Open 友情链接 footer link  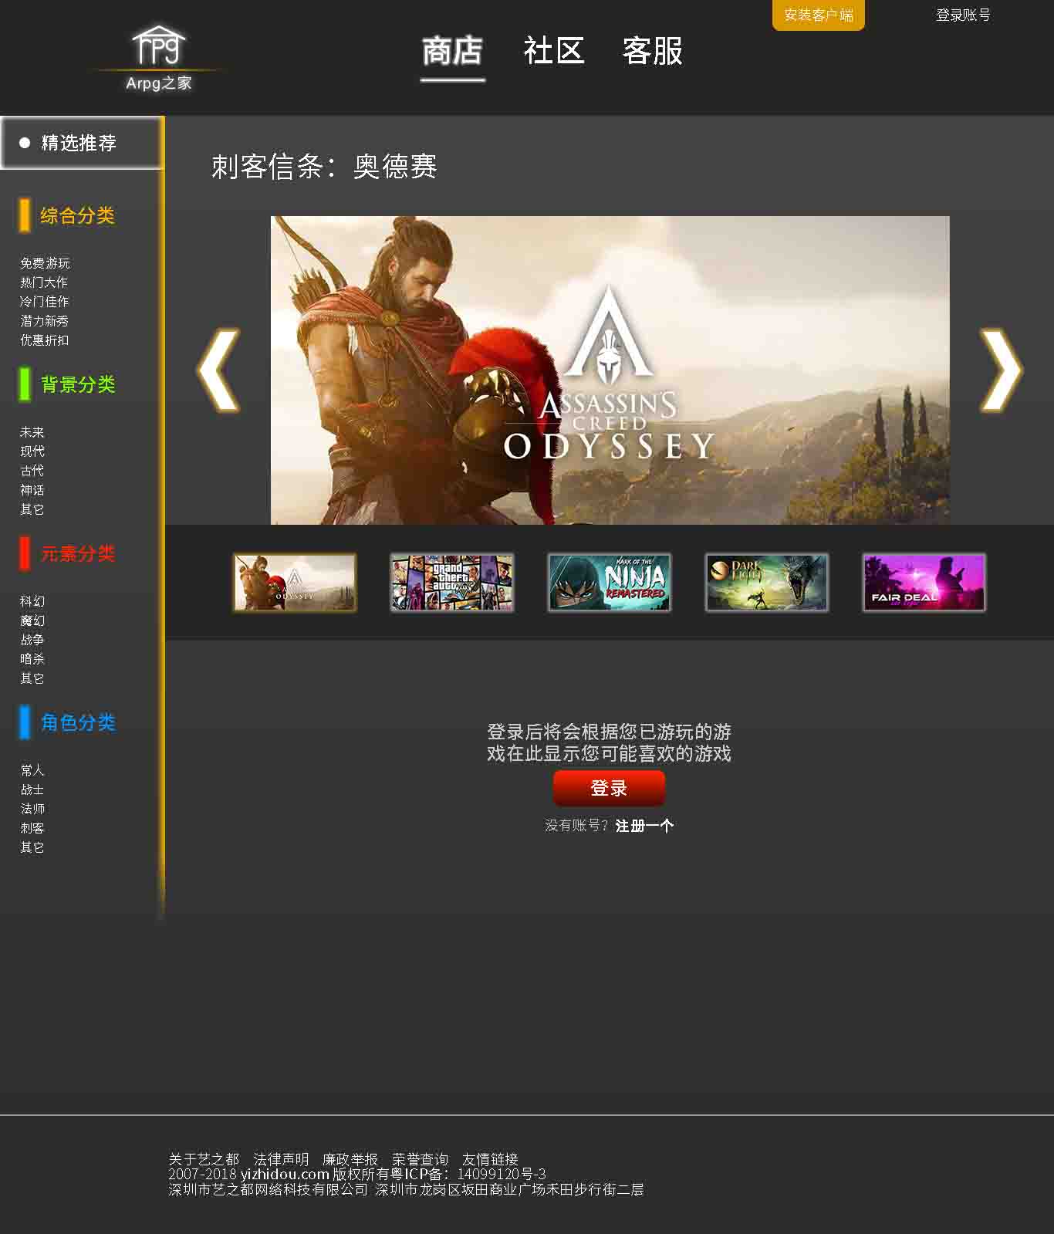[x=490, y=1159]
